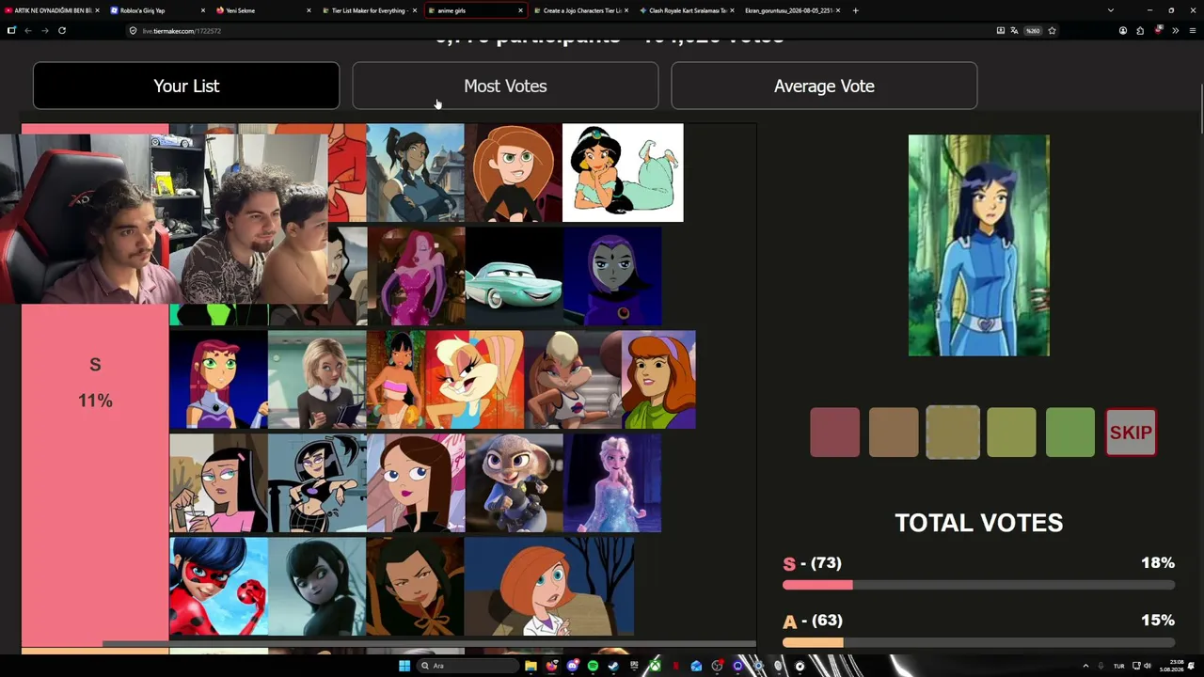This screenshot has width=1204, height=677.
Task: Select the Ladybug character thumbnail
Action: 218,586
